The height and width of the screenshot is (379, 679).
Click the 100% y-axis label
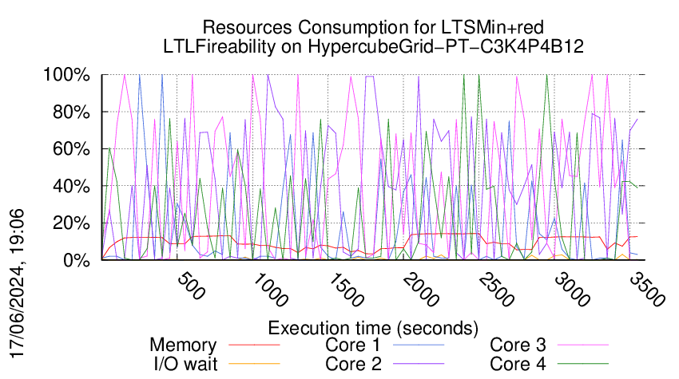[66, 75]
